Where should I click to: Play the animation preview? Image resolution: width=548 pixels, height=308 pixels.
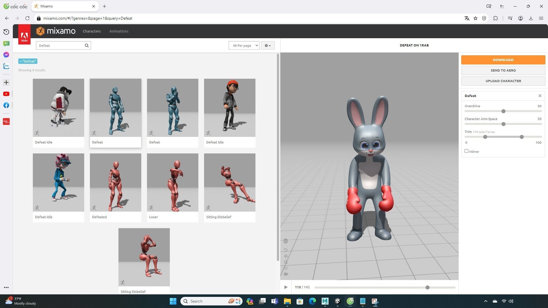click(x=286, y=287)
